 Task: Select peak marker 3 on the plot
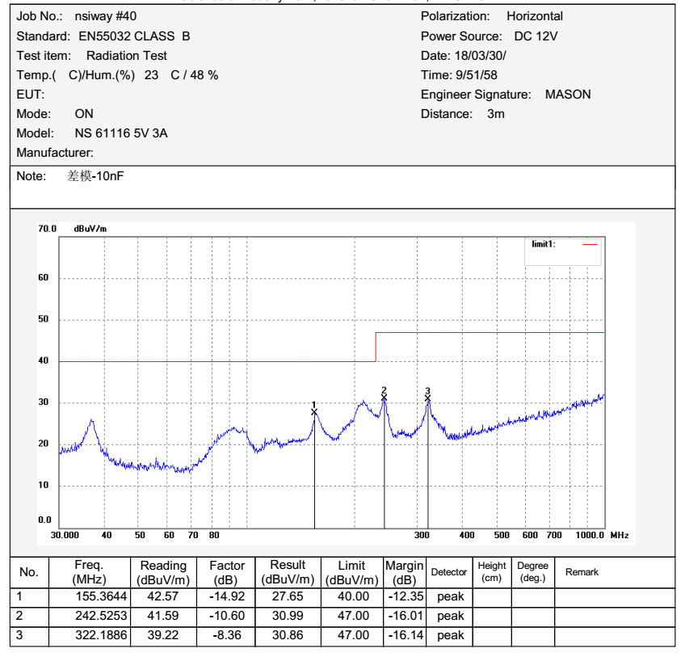pyautogui.click(x=428, y=398)
